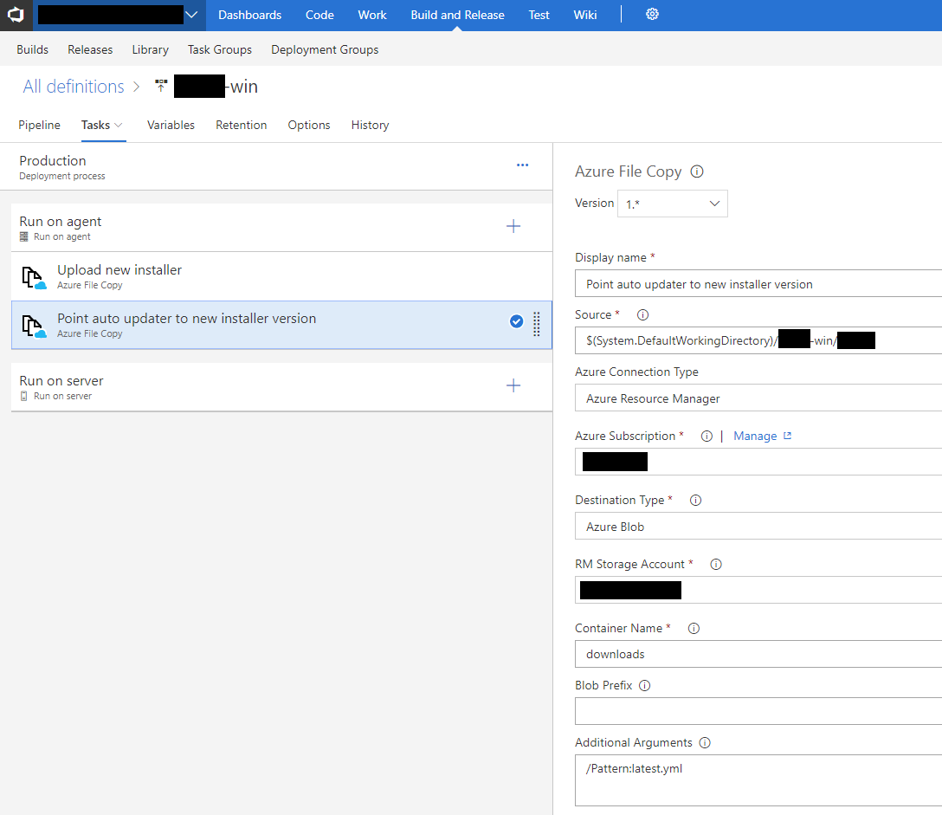Open the Work hub
Image resolution: width=942 pixels, height=815 pixels.
pyautogui.click(x=372, y=15)
